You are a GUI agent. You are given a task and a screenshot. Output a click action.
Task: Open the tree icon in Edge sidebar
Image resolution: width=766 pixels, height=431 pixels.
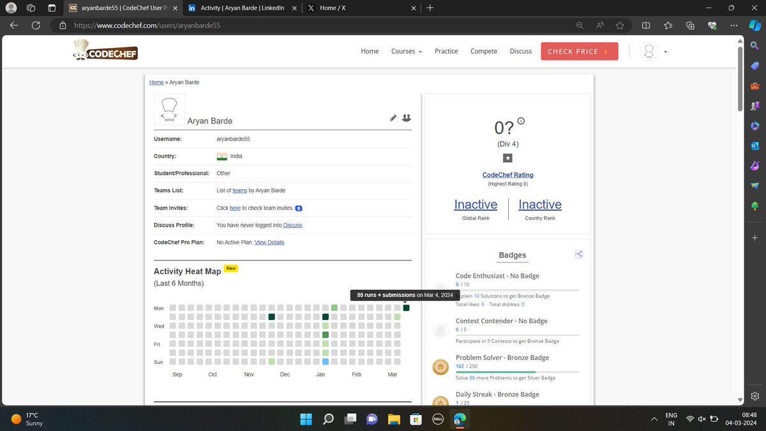click(755, 206)
